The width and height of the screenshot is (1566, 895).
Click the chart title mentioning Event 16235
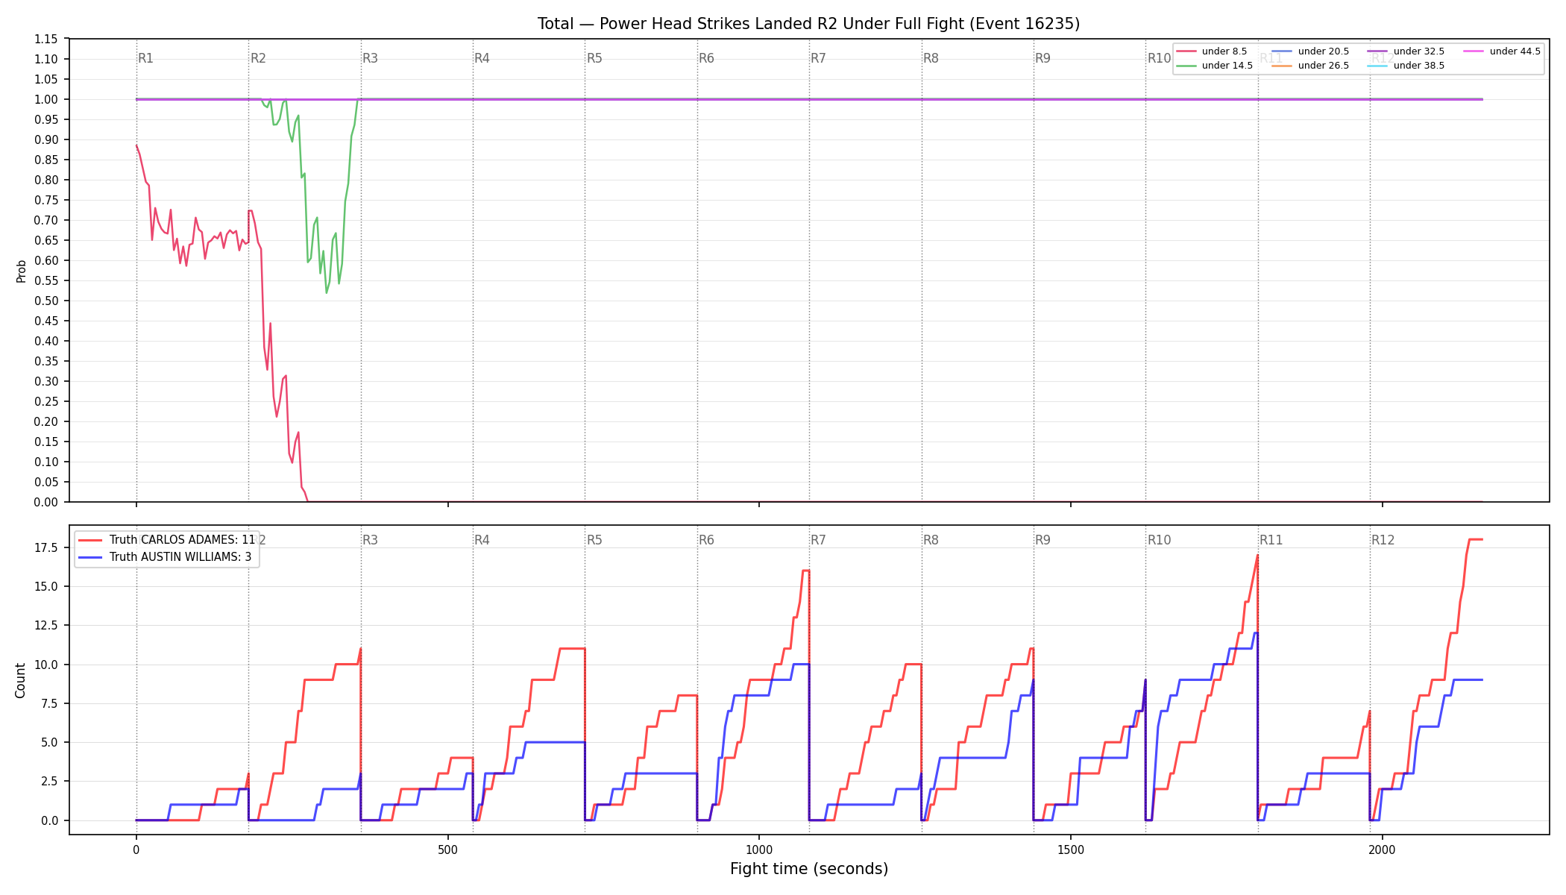808,24
